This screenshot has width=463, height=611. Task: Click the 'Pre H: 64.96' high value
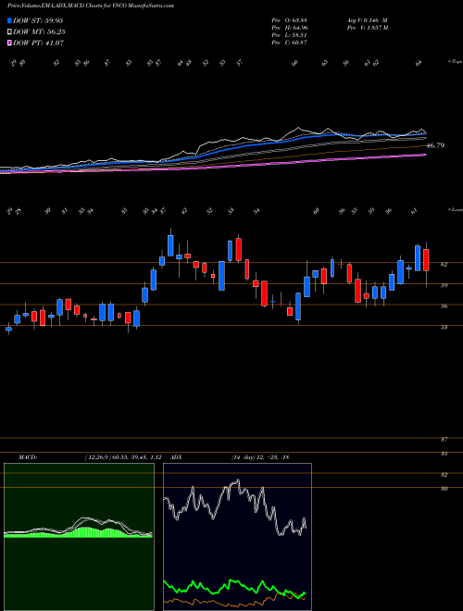[289, 27]
